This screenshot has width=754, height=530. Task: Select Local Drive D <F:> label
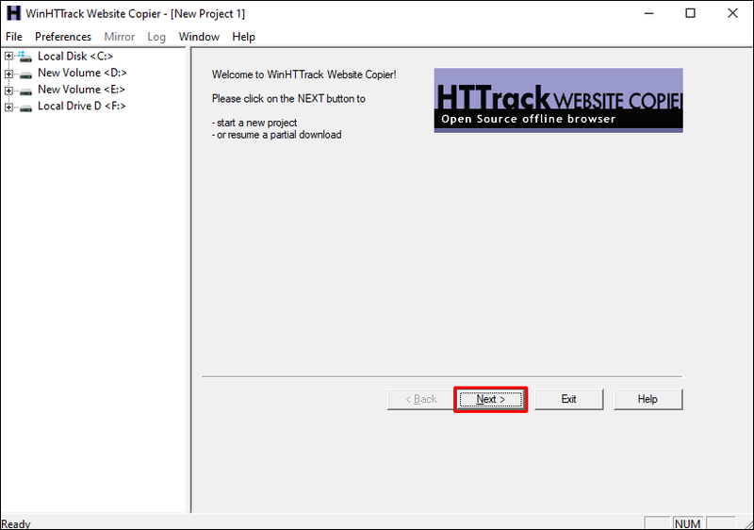click(x=82, y=106)
